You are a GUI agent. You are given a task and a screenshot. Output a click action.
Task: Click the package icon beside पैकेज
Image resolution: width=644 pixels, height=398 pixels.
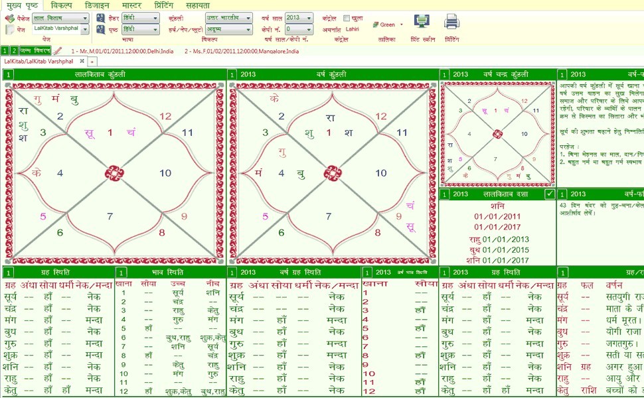click(x=10, y=19)
